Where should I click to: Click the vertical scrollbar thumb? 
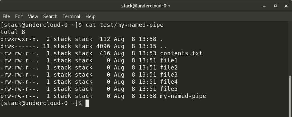[x=290, y=96]
